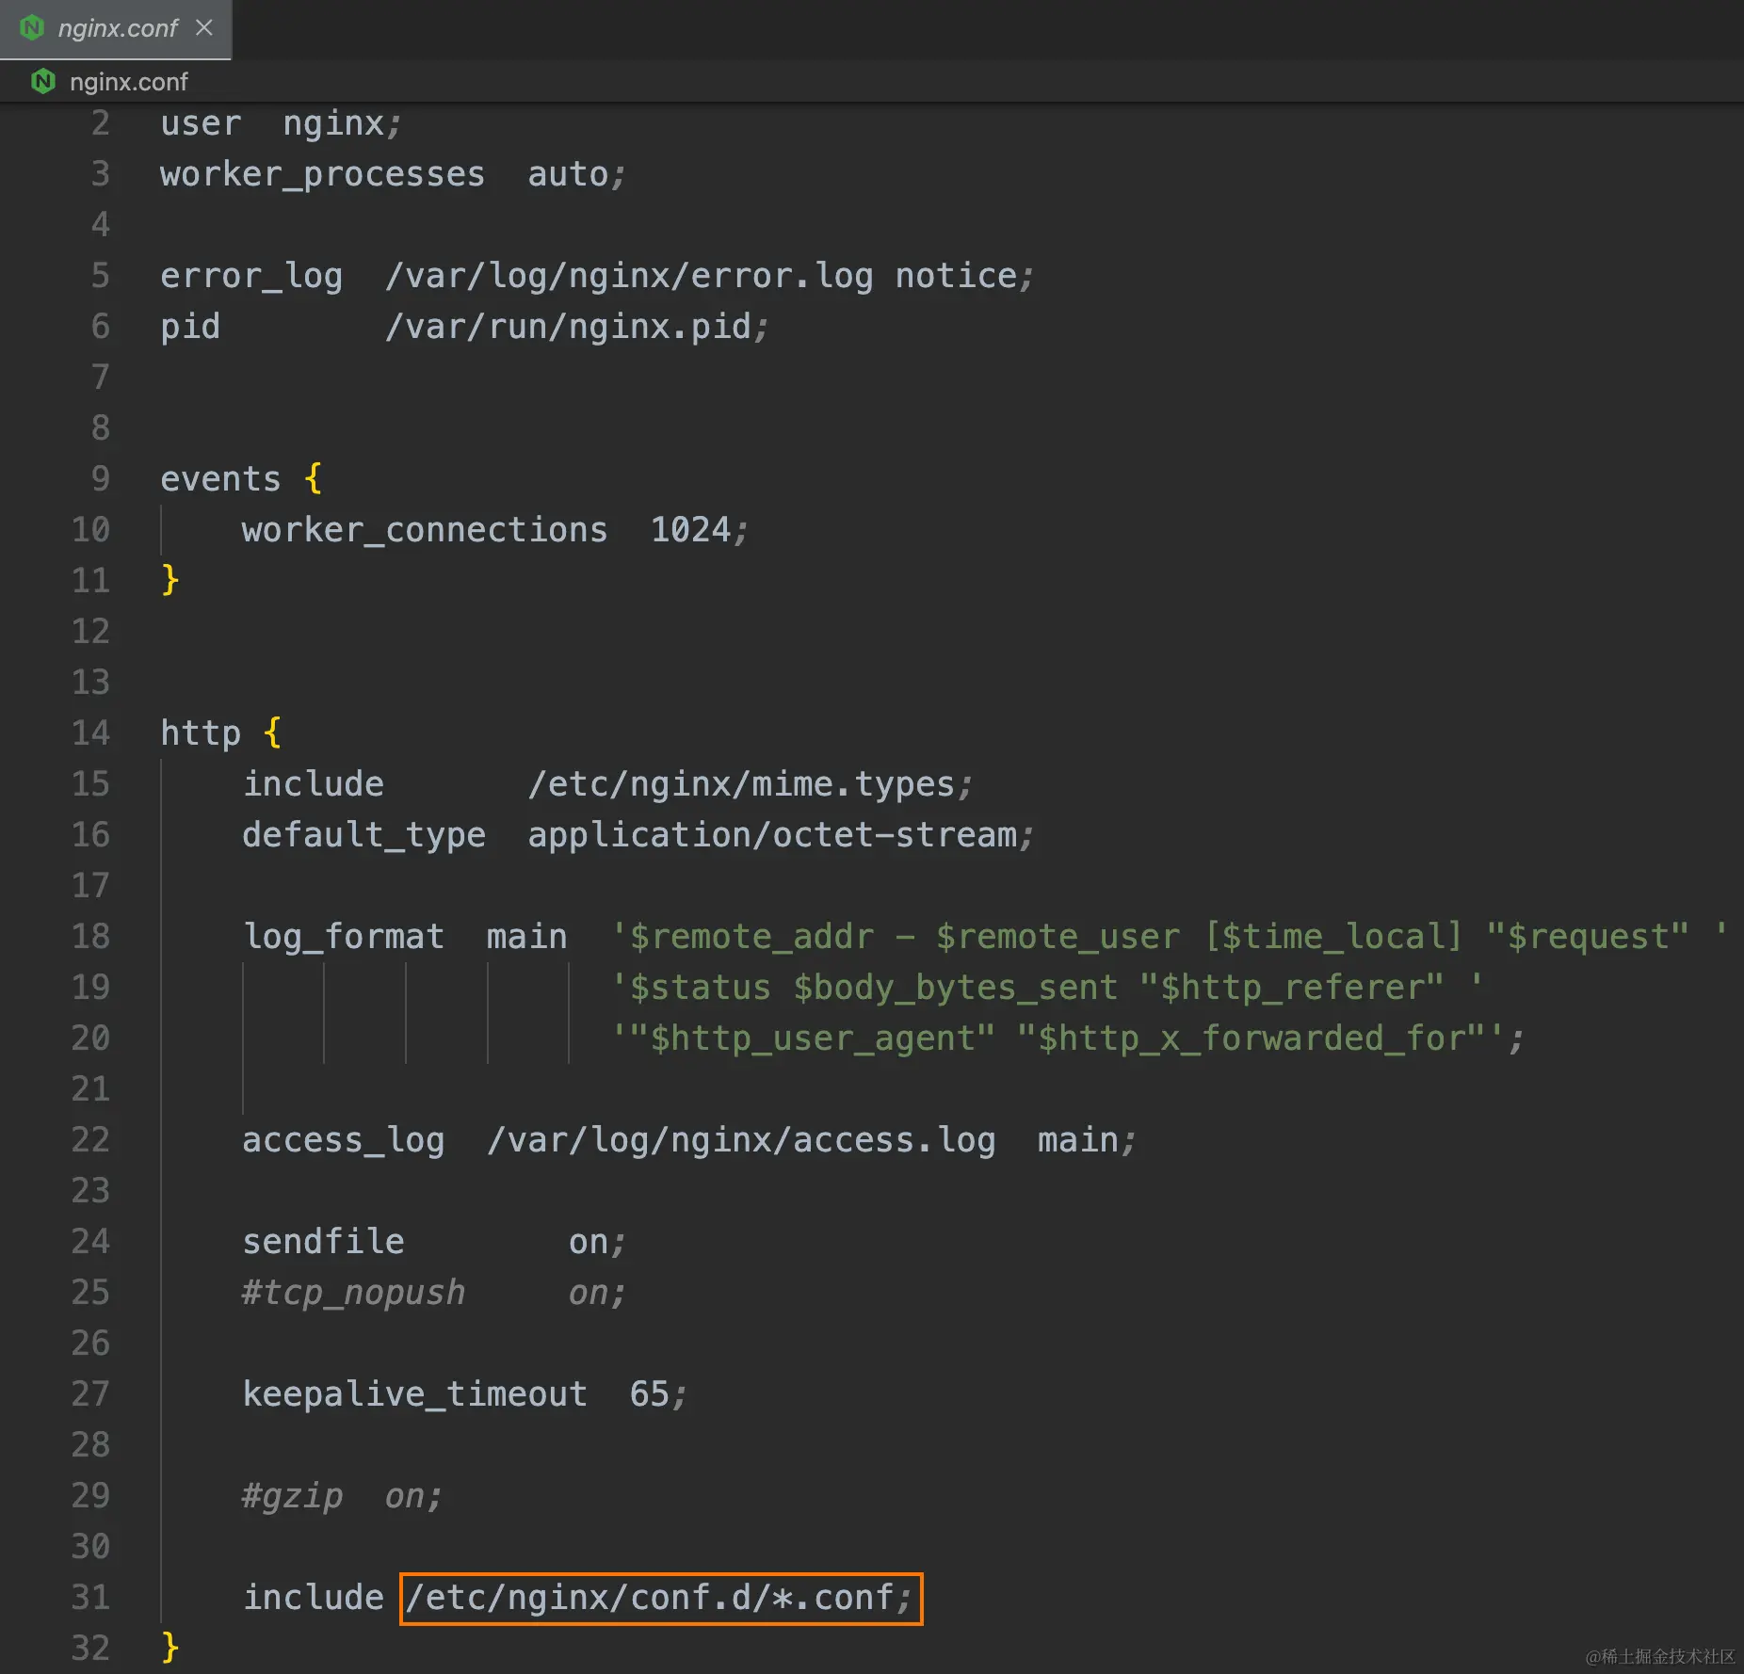This screenshot has height=1674, width=1744.
Task: Click 'main' on the log_format line
Action: [526, 937]
